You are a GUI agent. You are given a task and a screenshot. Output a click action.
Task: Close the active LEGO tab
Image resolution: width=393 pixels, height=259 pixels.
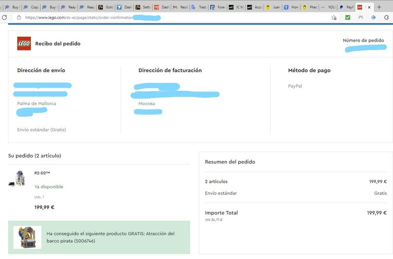(369, 7)
